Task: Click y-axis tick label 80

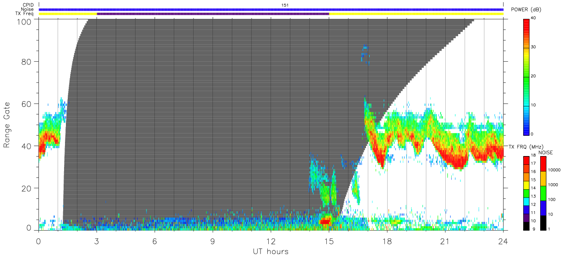Action: pos(26,61)
